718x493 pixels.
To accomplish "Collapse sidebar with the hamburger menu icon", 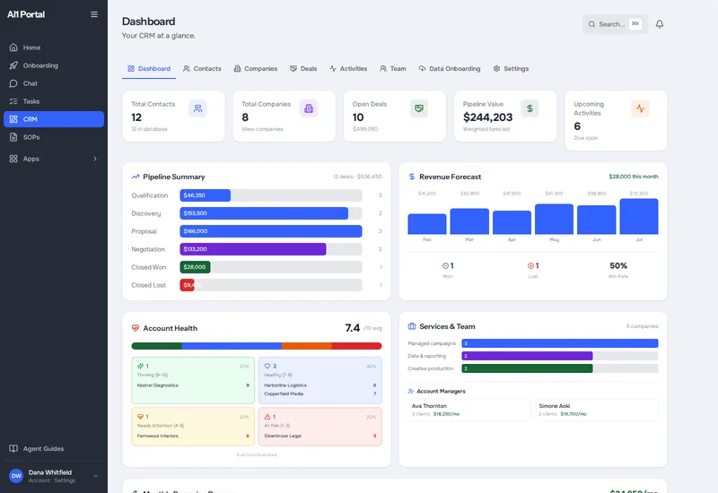I will (x=94, y=14).
